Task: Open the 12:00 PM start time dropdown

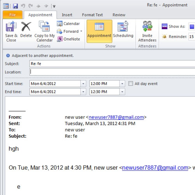Action: pos(122,83)
